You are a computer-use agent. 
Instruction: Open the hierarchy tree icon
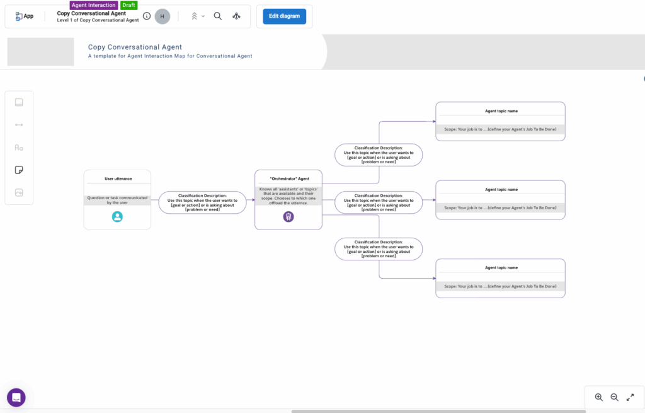pyautogui.click(x=236, y=16)
